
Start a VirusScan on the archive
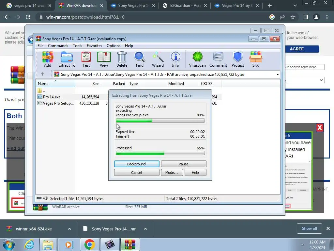click(x=197, y=59)
